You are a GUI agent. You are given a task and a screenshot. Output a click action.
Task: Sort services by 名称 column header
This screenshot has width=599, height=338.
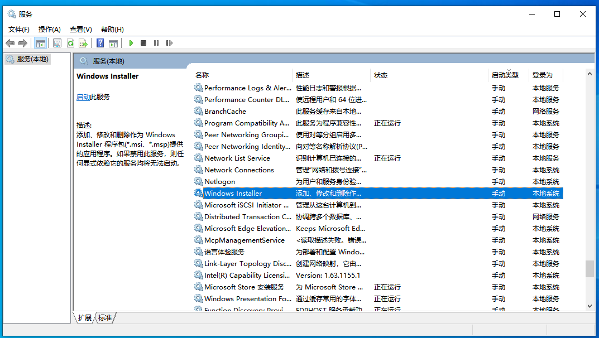[x=202, y=75]
